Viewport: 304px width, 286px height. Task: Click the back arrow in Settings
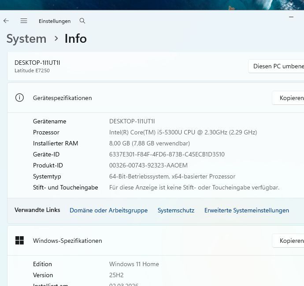click(x=6, y=21)
